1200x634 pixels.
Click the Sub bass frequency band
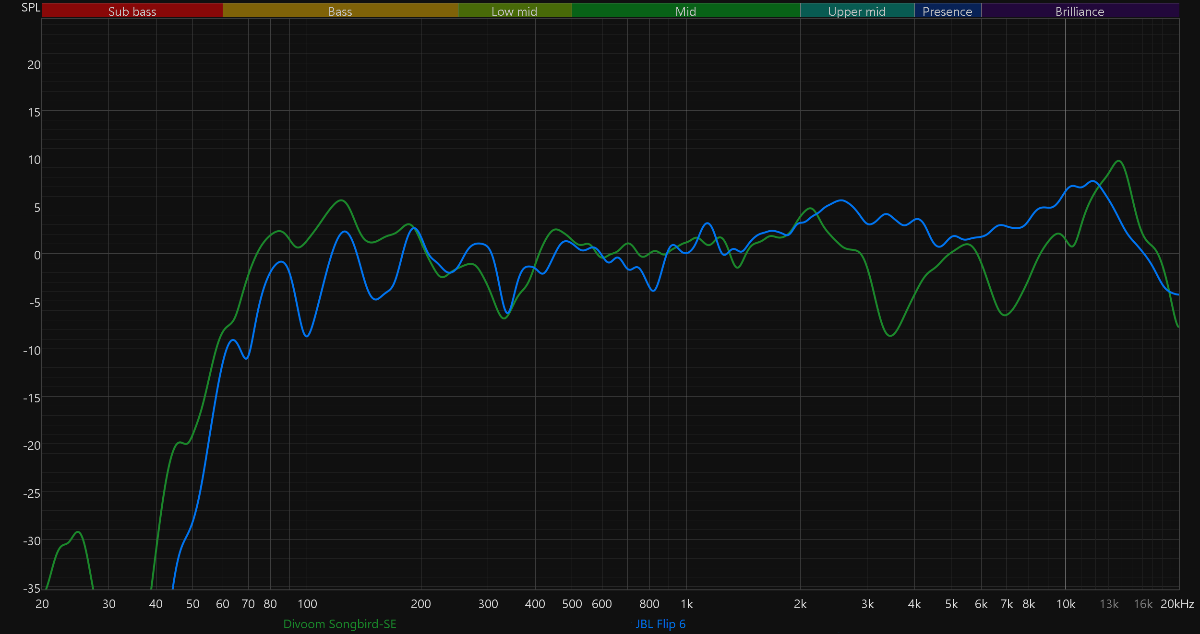[132, 11]
